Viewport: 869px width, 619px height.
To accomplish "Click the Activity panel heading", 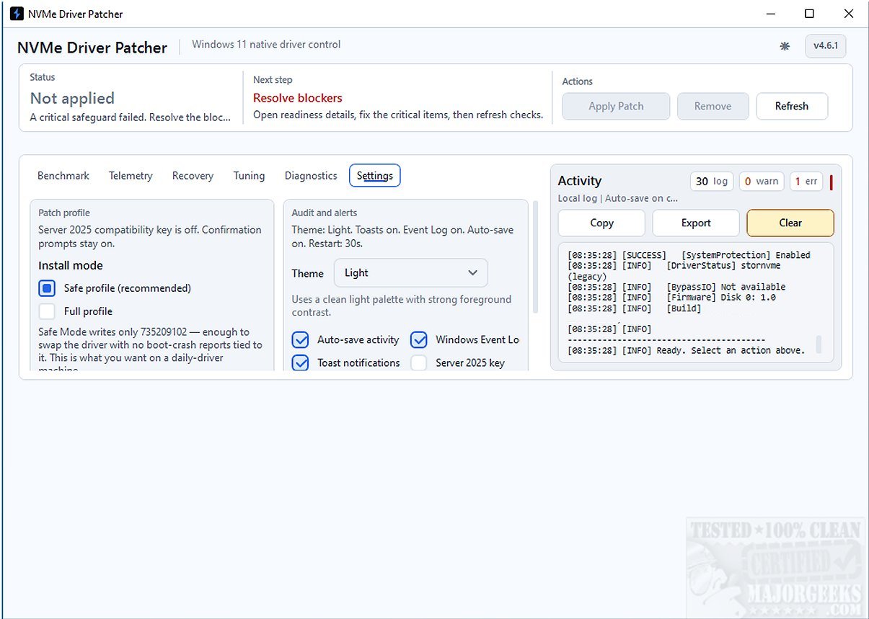I will click(x=580, y=181).
